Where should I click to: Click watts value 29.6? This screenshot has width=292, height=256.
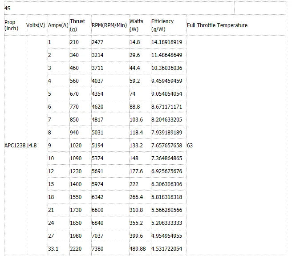point(134,55)
